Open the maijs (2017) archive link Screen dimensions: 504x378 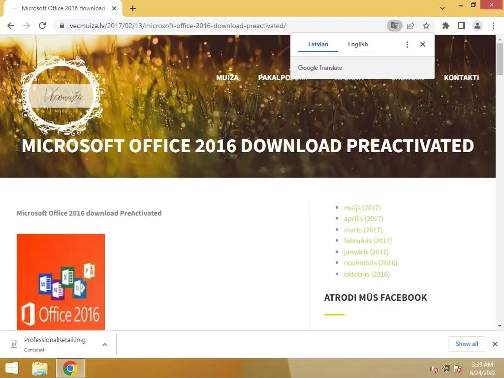pos(362,208)
